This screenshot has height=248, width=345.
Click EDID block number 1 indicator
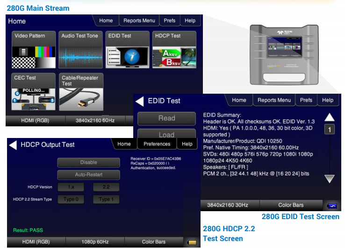click(x=330, y=130)
